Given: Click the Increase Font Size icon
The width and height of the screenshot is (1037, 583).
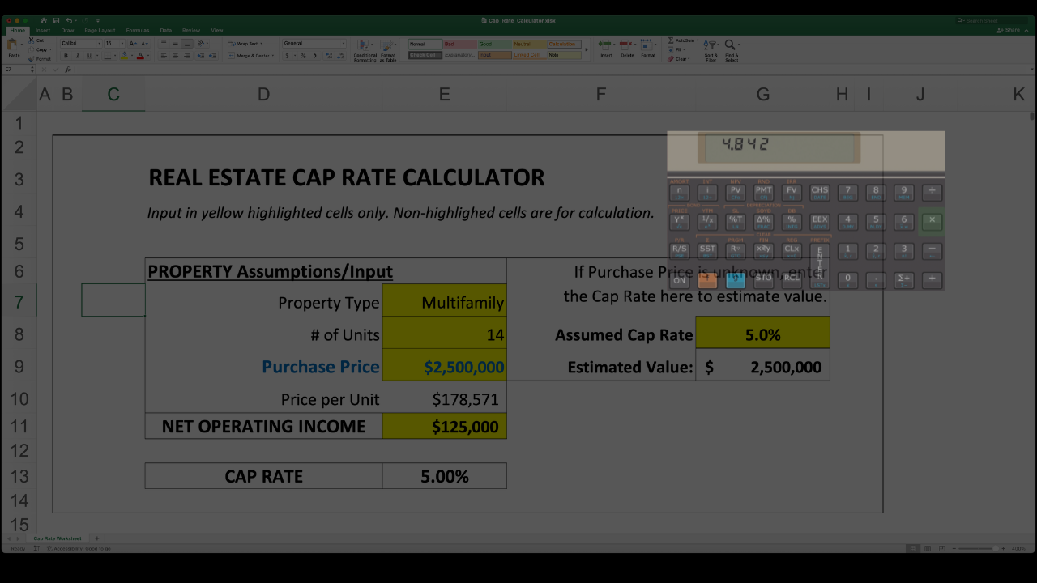Looking at the screenshot, I should (x=133, y=44).
